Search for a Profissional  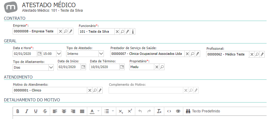[257, 55]
